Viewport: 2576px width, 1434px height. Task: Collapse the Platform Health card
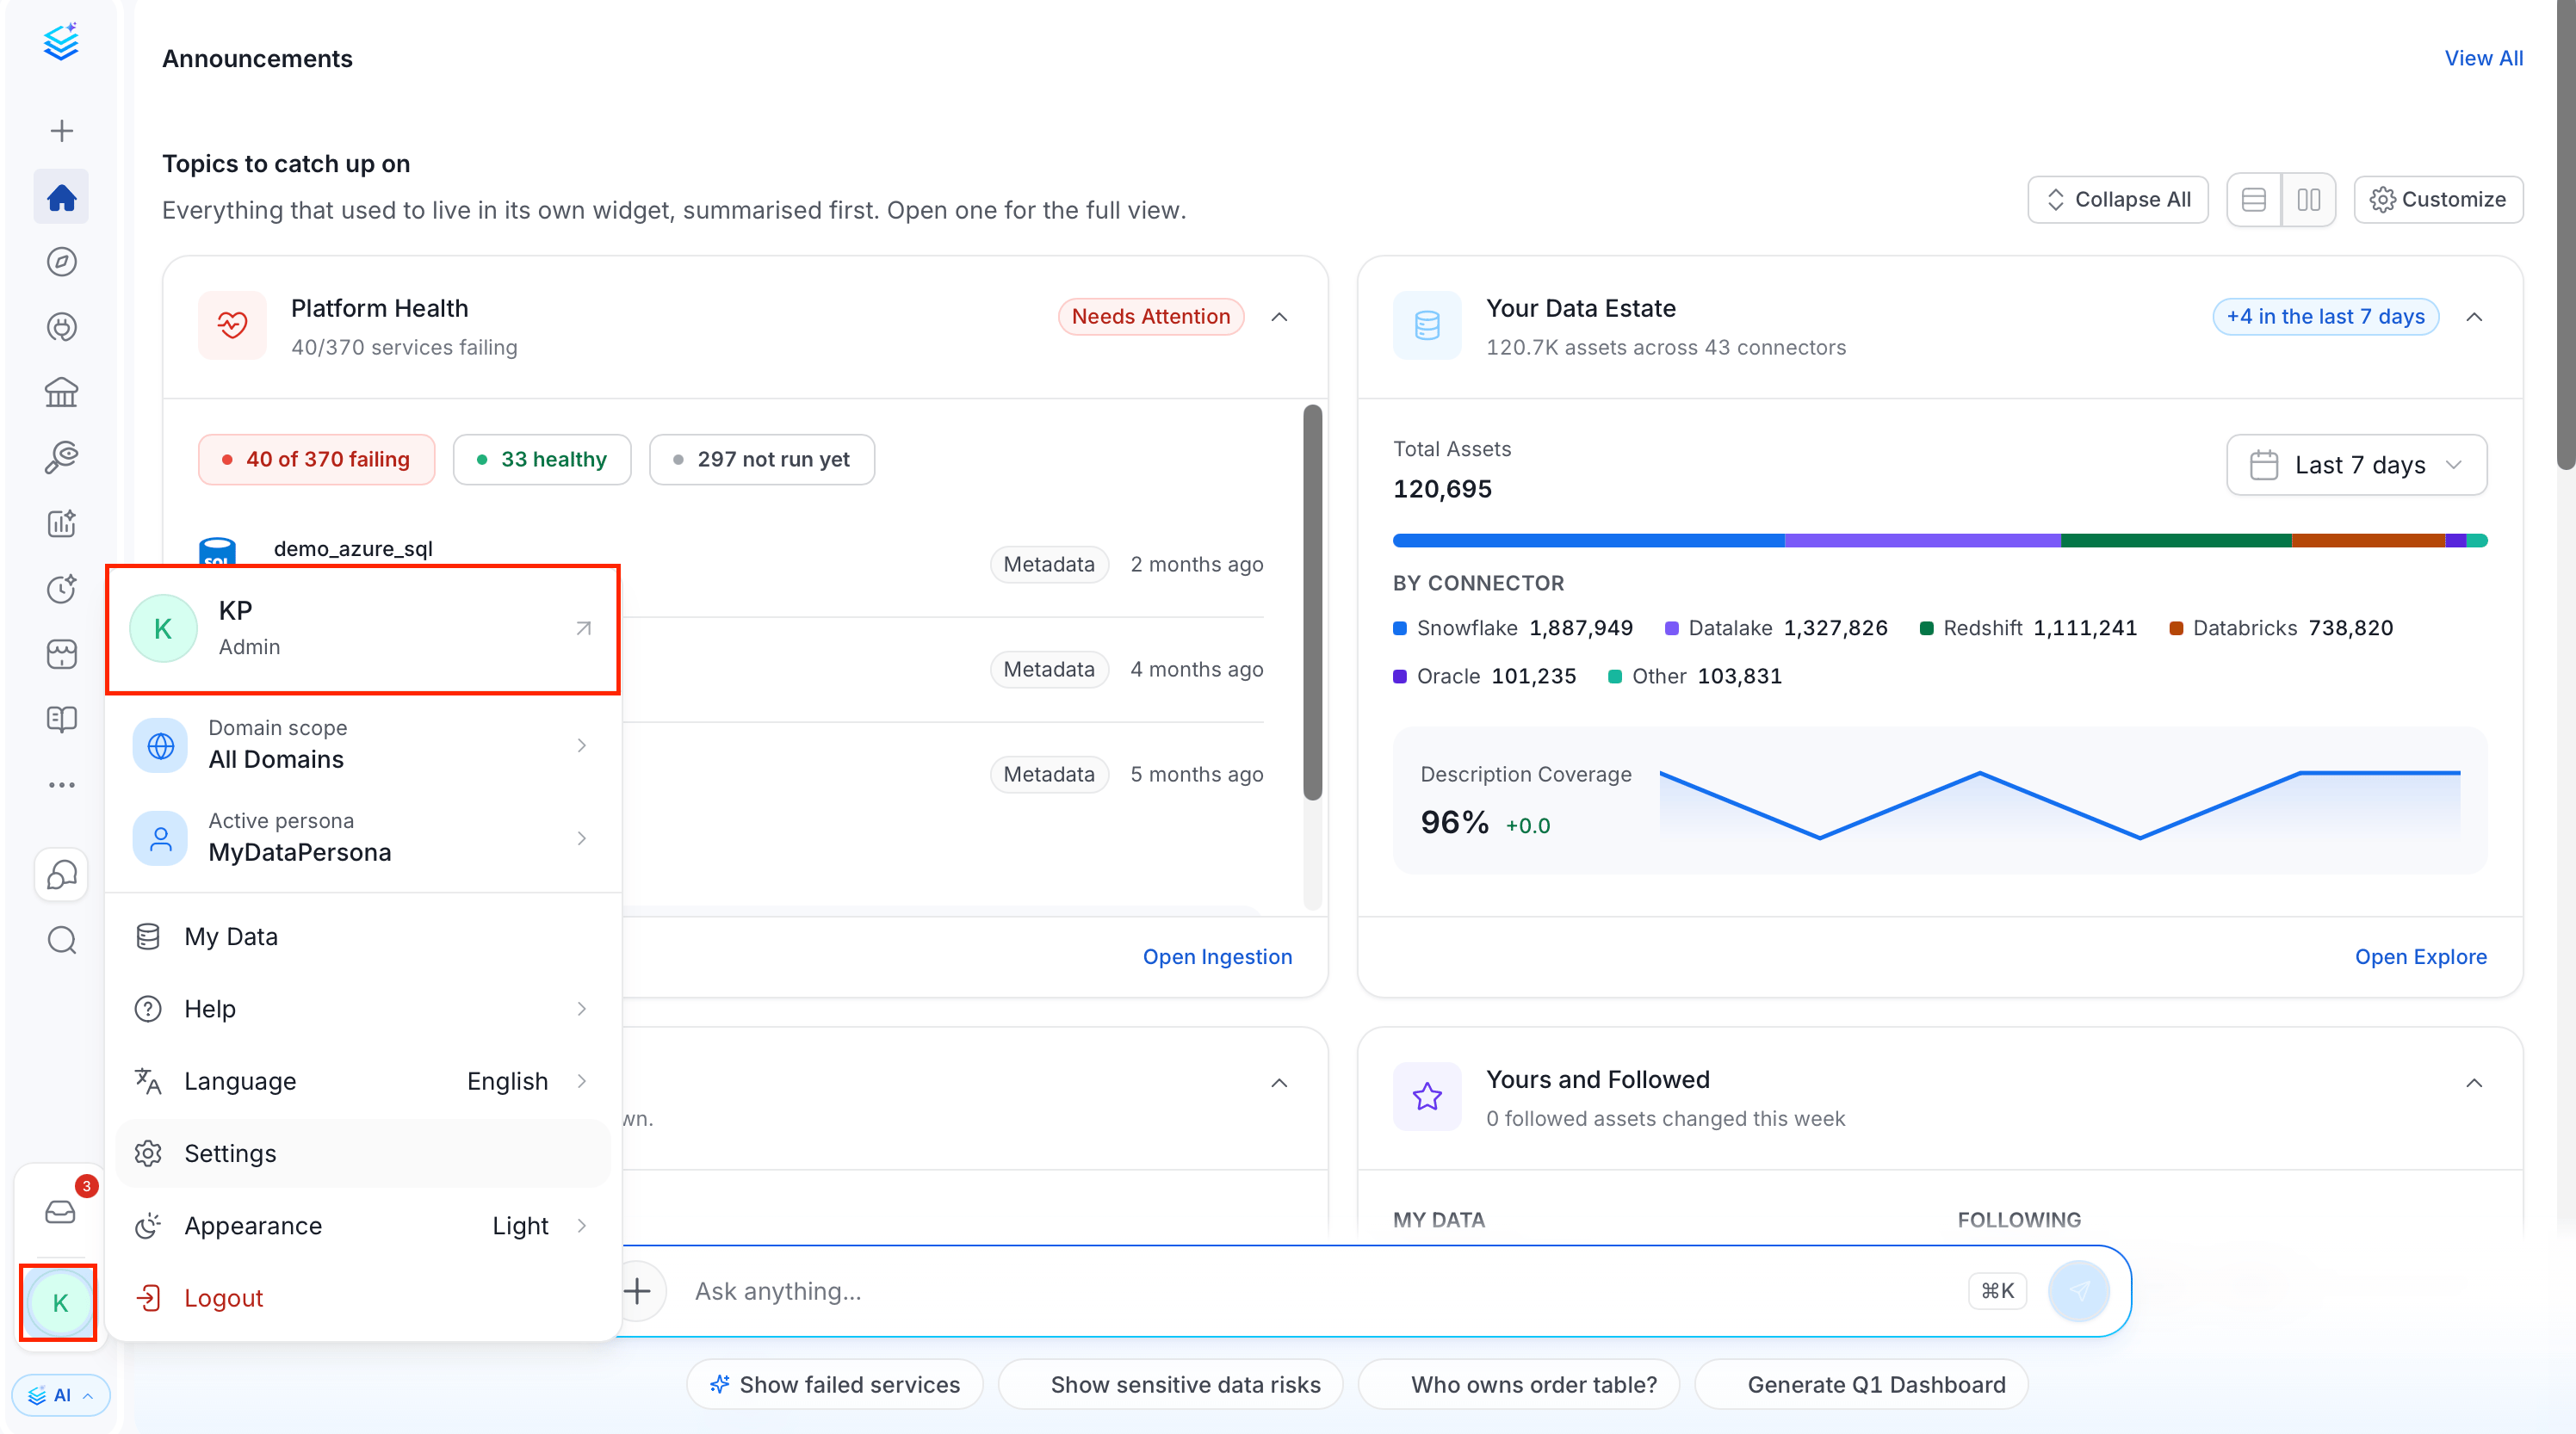1279,317
